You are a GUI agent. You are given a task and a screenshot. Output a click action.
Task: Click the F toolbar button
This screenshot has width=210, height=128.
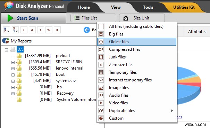pyautogui.click(x=24, y=30)
